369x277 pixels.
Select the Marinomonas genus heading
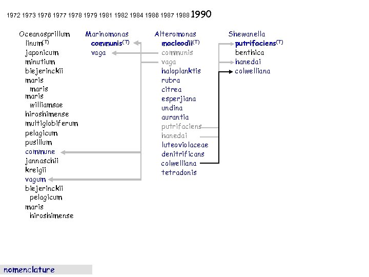[x=107, y=34]
